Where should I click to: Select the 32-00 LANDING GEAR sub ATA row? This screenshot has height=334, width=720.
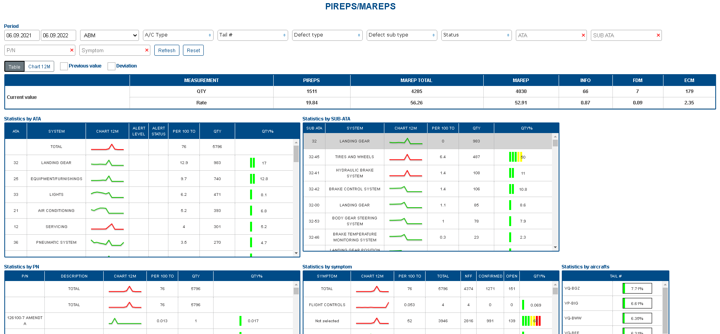[428, 205]
